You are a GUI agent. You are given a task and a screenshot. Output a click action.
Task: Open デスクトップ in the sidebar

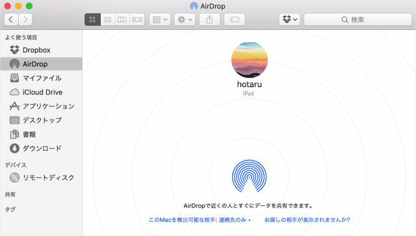[x=41, y=120]
